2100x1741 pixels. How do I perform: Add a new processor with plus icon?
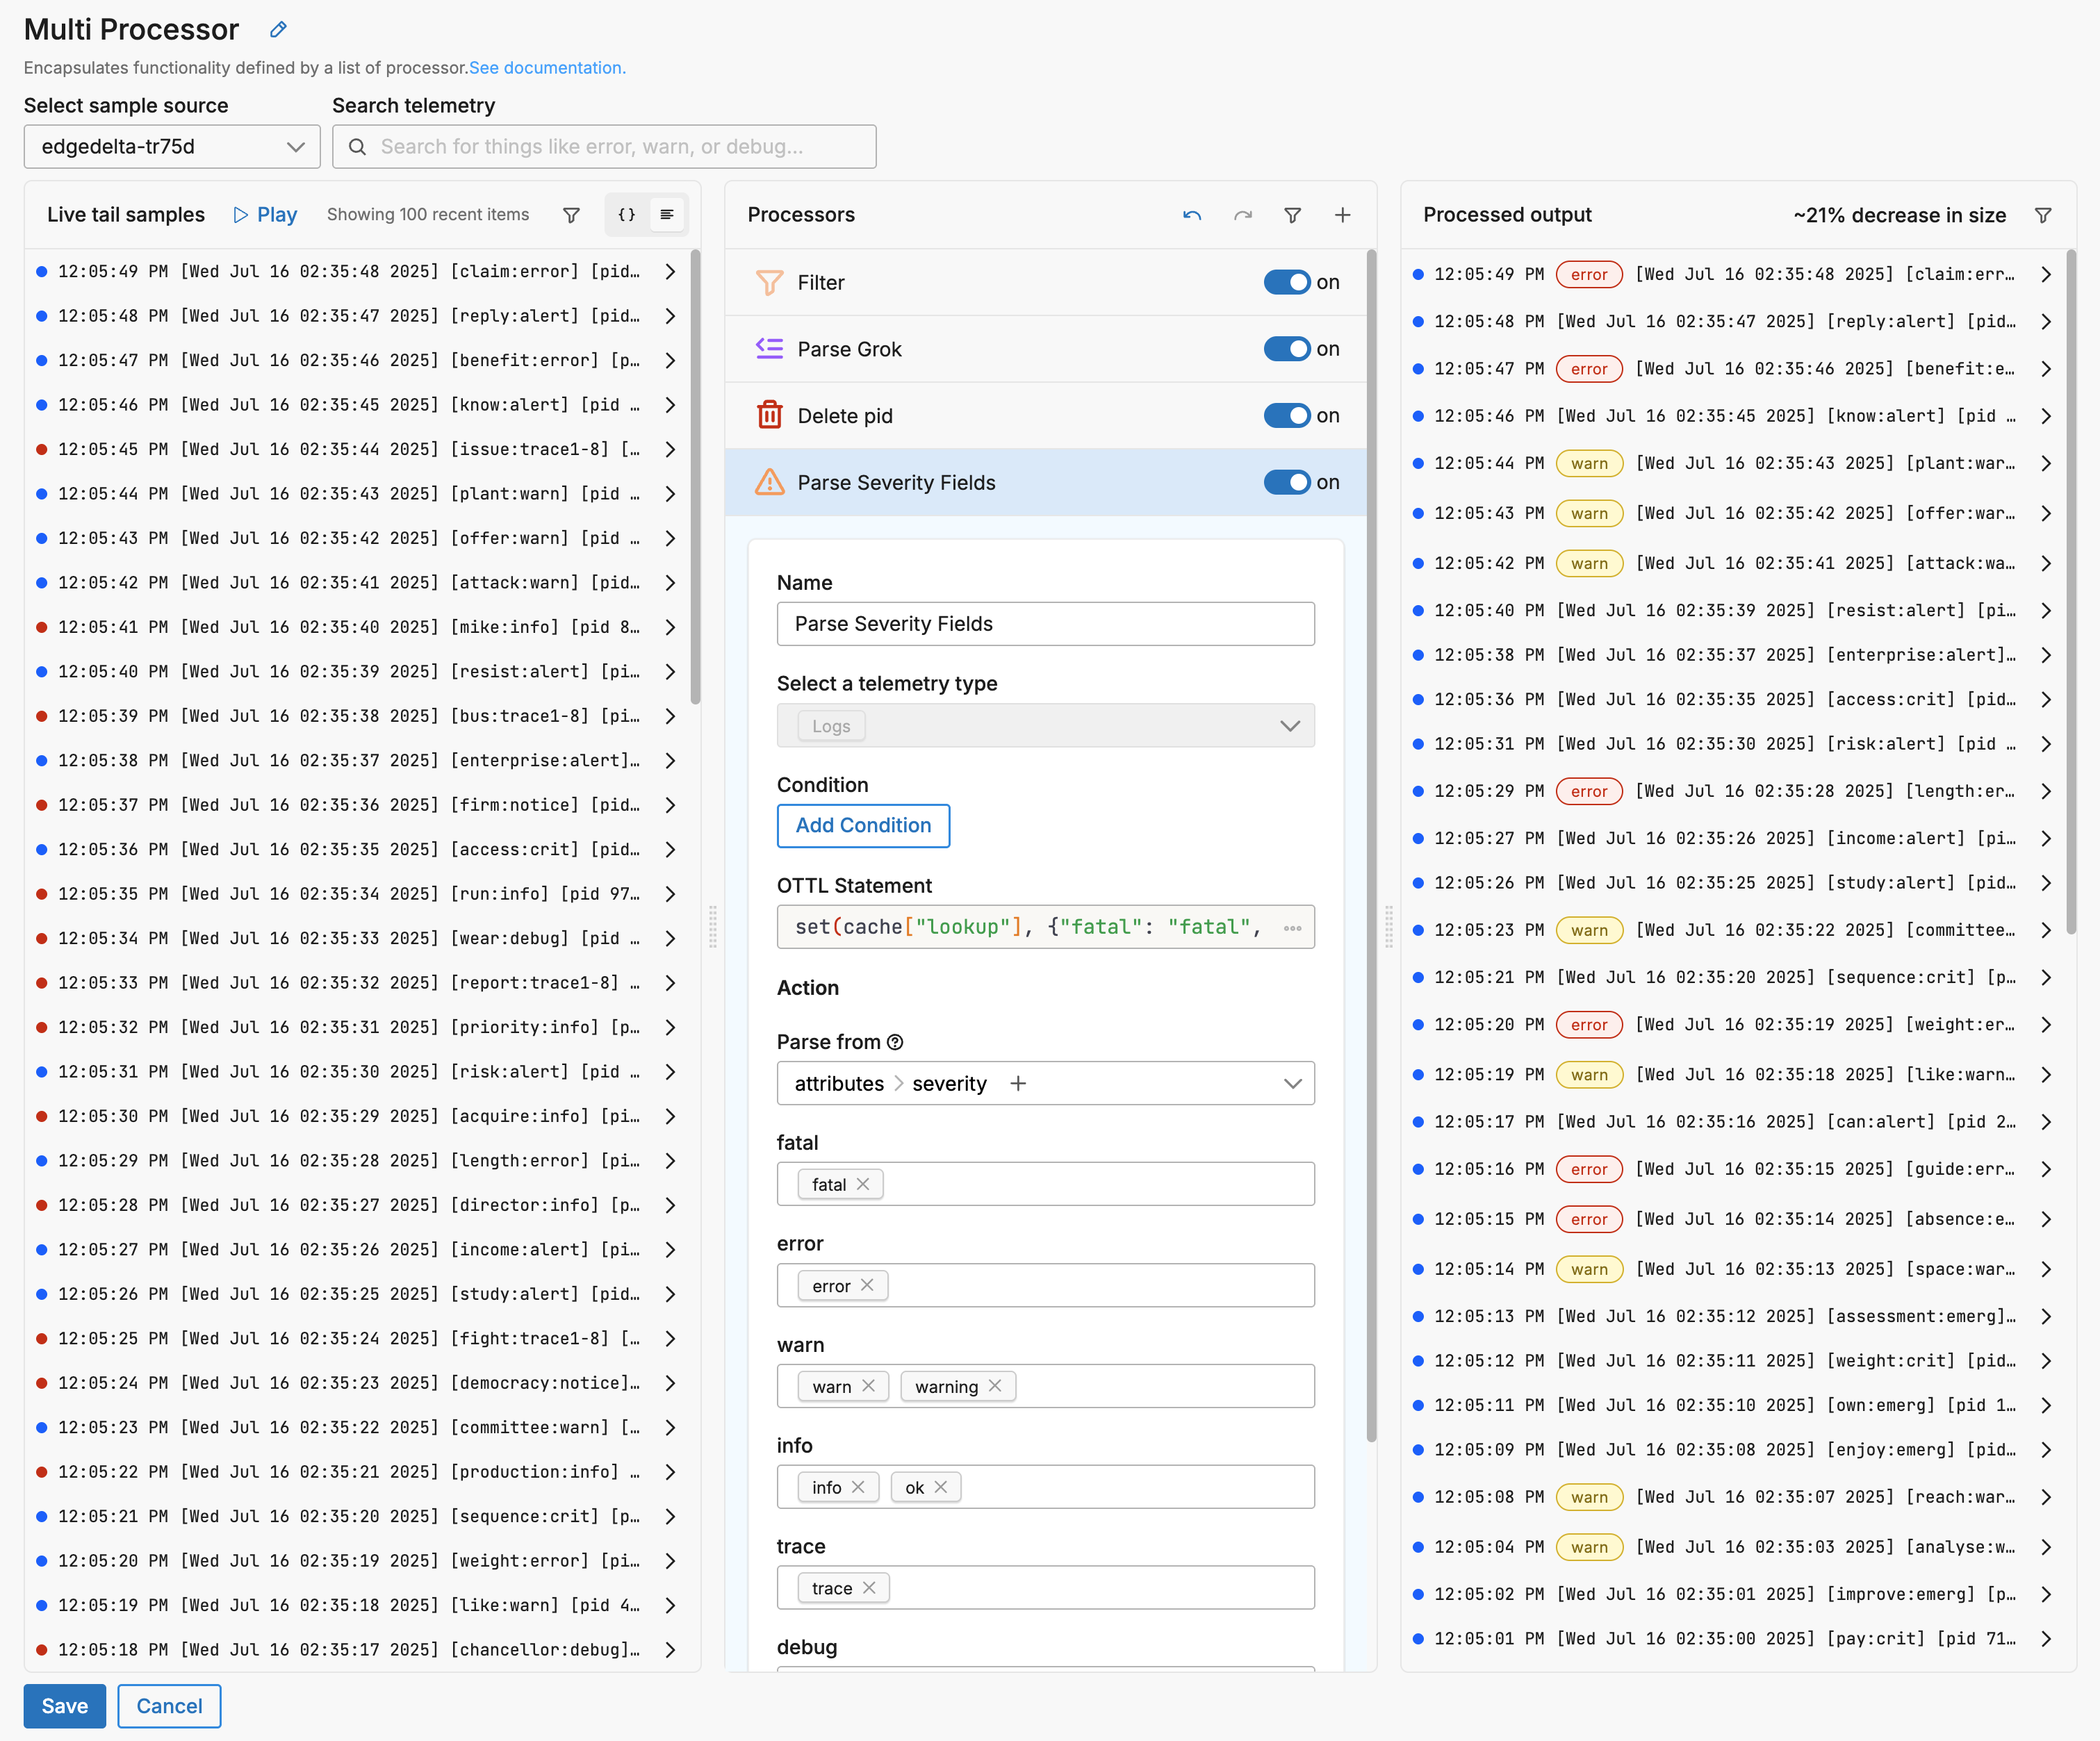pyautogui.click(x=1342, y=215)
